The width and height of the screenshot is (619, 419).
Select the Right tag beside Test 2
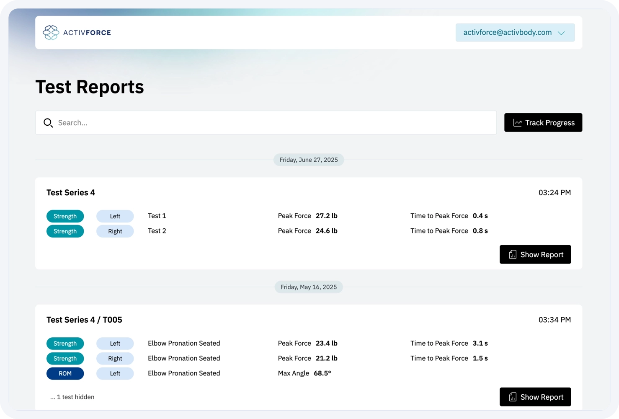115,231
